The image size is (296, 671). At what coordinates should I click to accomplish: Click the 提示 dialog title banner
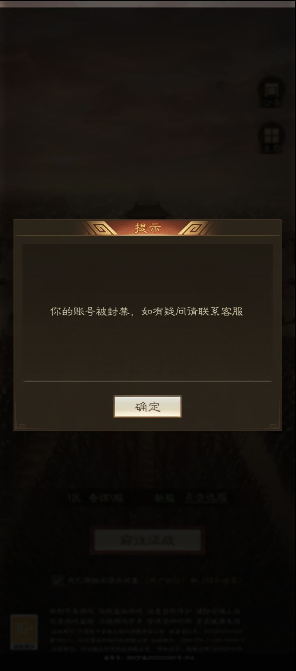(148, 228)
